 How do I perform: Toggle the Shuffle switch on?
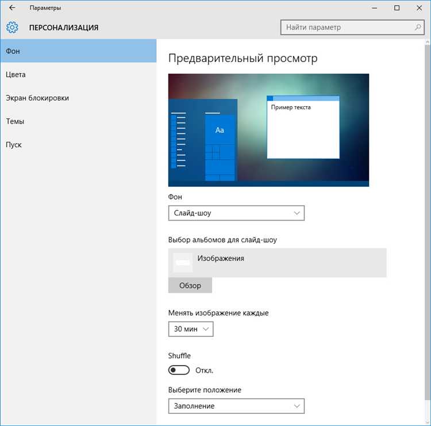click(179, 370)
